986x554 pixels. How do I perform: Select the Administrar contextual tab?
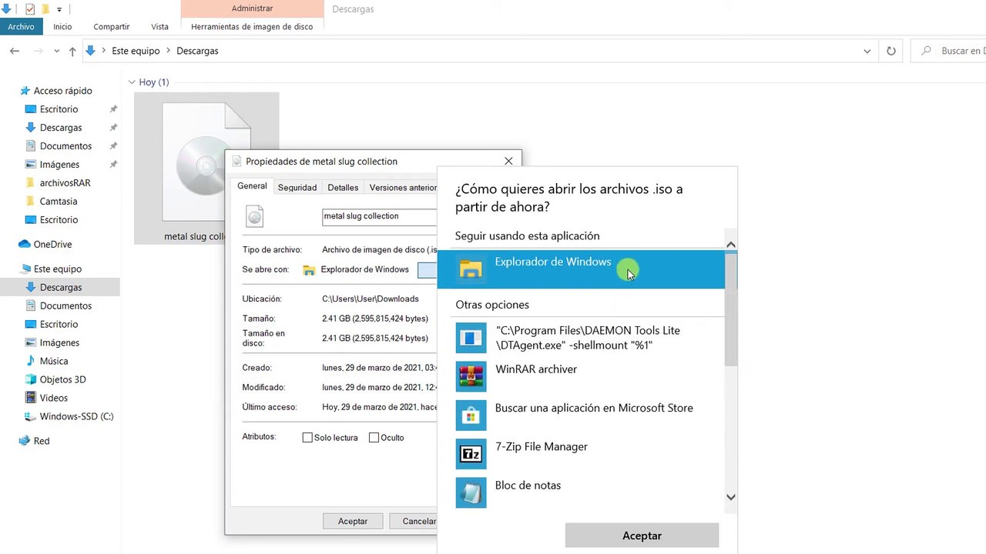tap(252, 8)
